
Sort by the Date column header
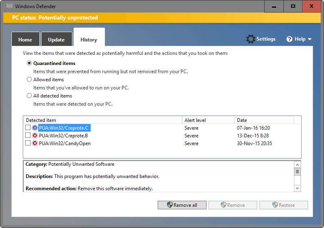[x=264, y=120]
